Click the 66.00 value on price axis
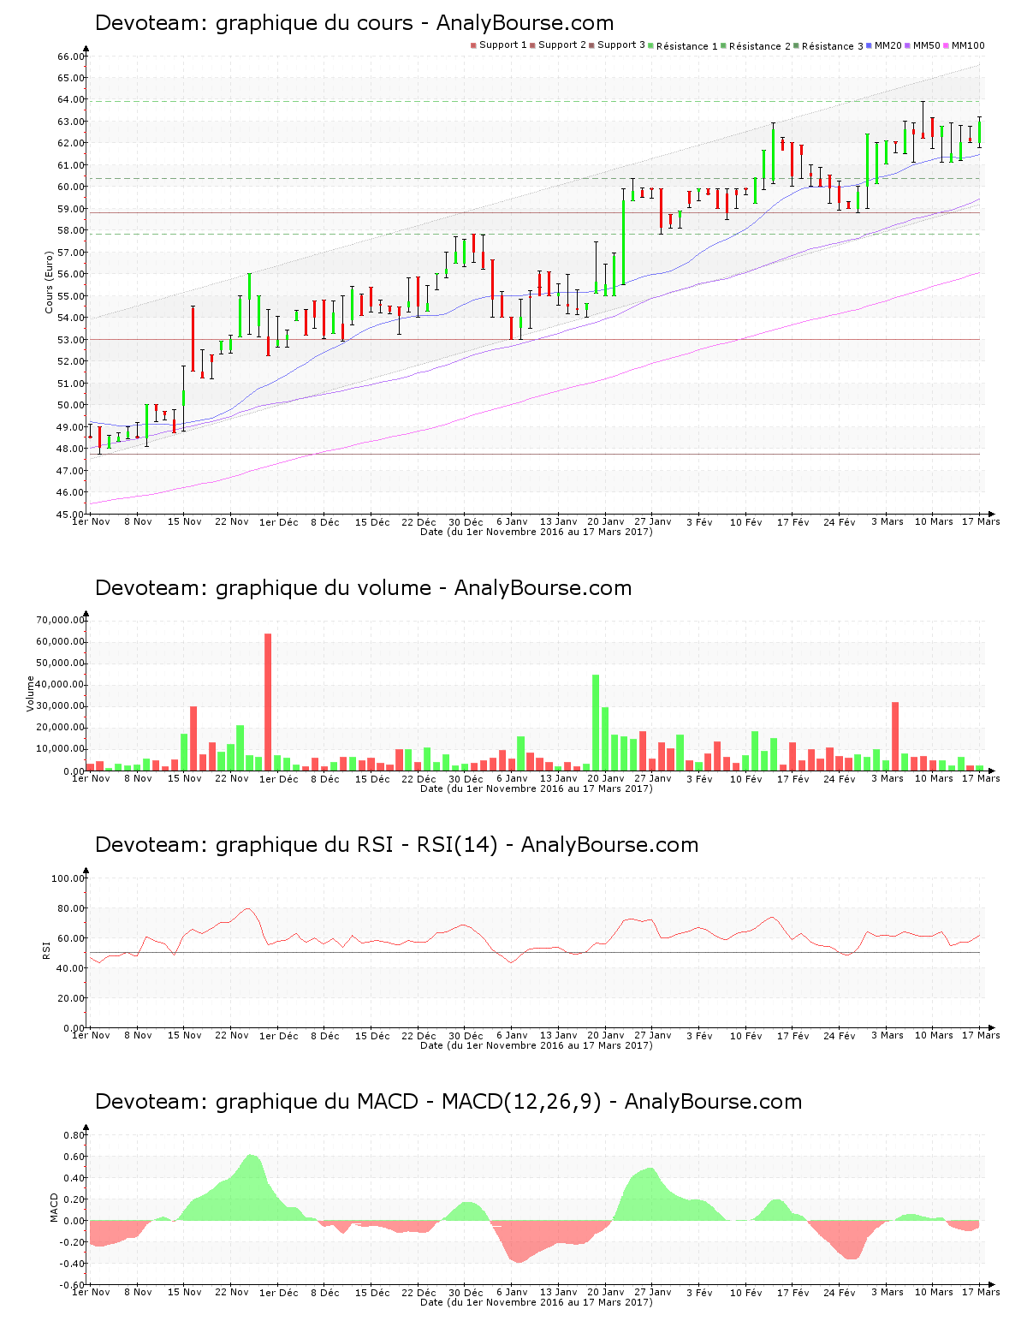The image size is (1027, 1327). point(71,57)
